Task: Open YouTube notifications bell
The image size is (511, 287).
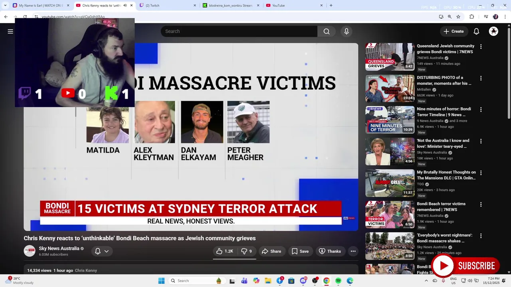Action: 476,31
